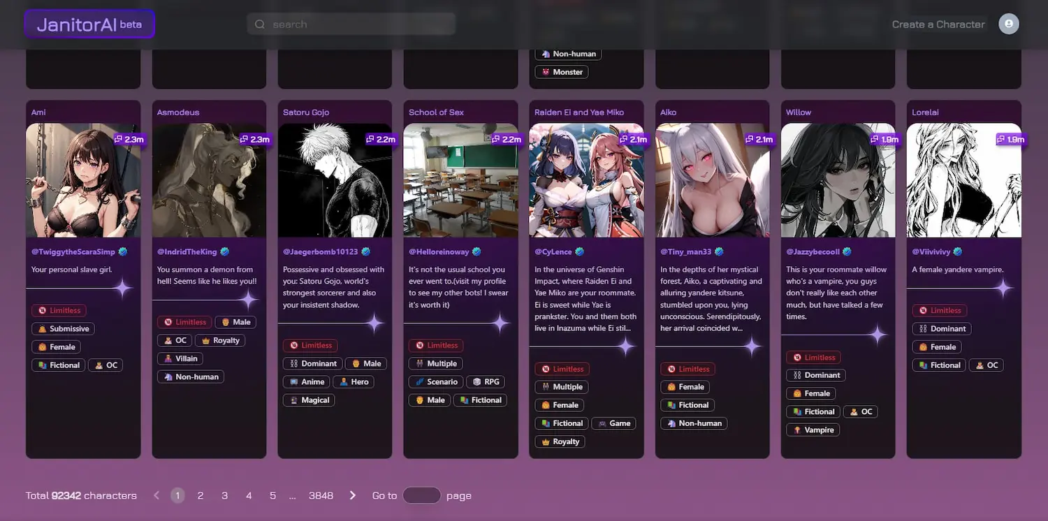Open @CyLence creator profile
The width and height of the screenshot is (1048, 521).
point(553,251)
